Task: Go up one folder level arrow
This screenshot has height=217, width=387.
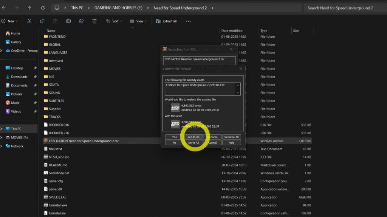Action: [x=29, y=8]
